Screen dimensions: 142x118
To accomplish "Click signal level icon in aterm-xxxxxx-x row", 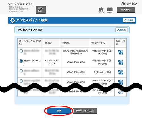I will pos(120,62).
